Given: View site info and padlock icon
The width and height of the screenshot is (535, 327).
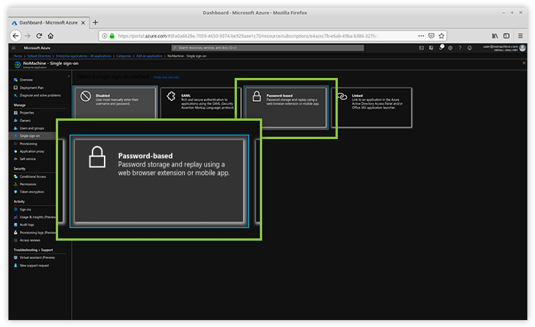Looking at the screenshot, I should 109,36.
